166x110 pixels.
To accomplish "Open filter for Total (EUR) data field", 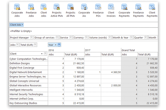I will pyautogui.click(x=35, y=45).
